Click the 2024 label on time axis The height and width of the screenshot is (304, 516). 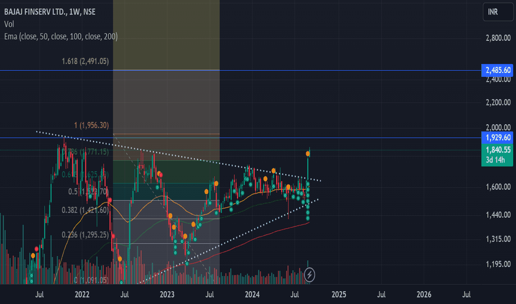pos(252,295)
